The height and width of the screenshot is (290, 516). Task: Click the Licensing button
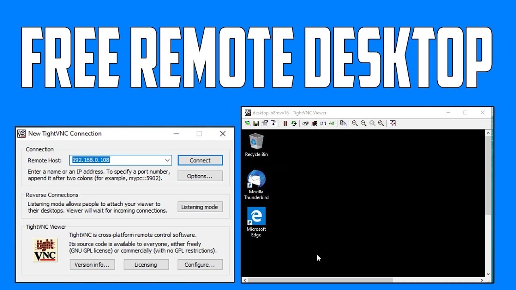coord(146,265)
